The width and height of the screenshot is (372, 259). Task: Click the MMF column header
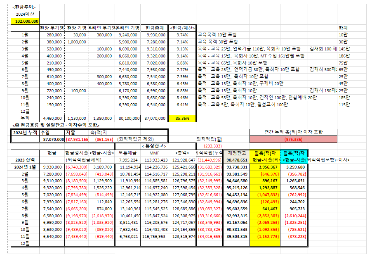154,153
